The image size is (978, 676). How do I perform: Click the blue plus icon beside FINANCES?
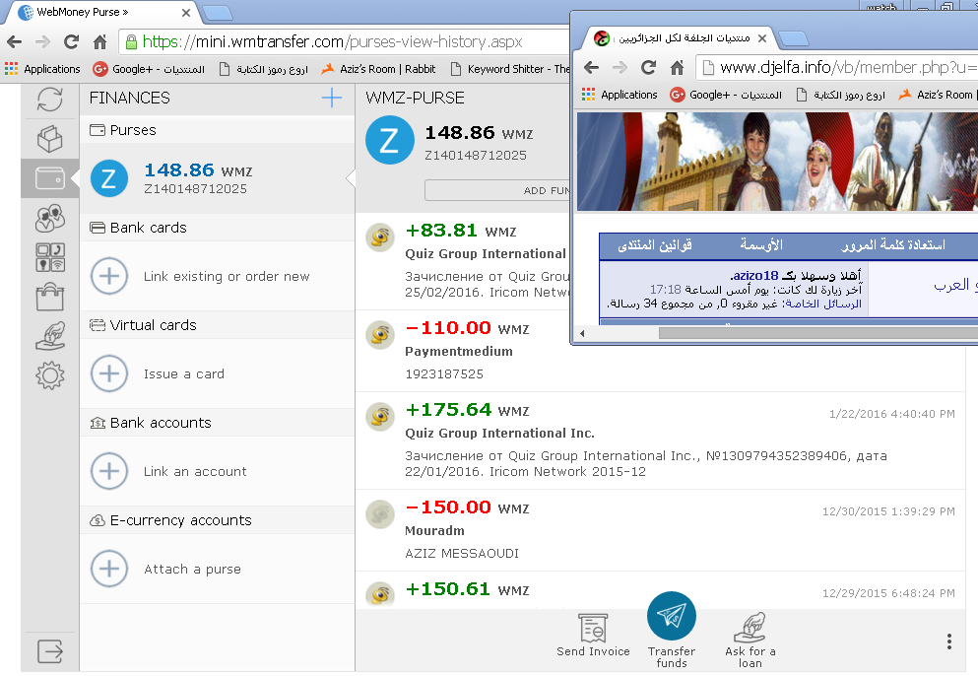pos(332,98)
